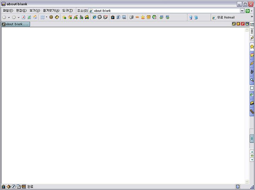Image resolution: width=255 pixels, height=190 pixels.
Task: Click the green circle button between sidebar arrows
Action: point(252,156)
